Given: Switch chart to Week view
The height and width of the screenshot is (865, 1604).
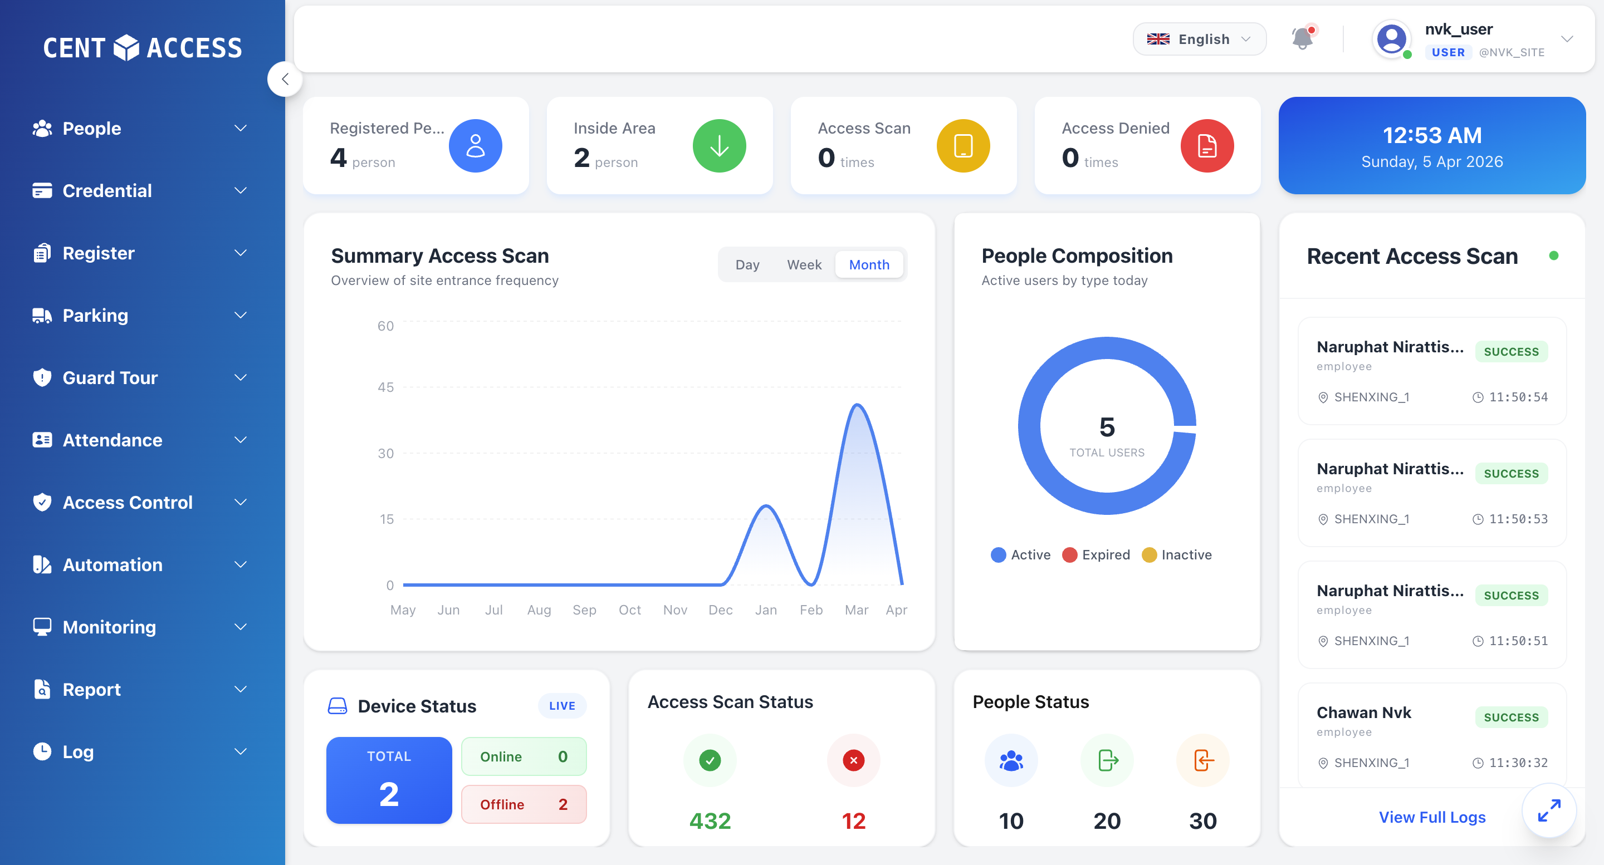Looking at the screenshot, I should pos(804,264).
